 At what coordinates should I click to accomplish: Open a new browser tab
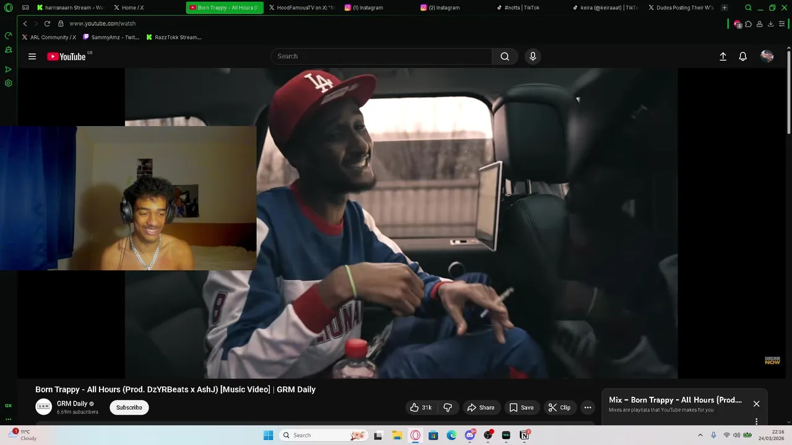click(x=725, y=7)
